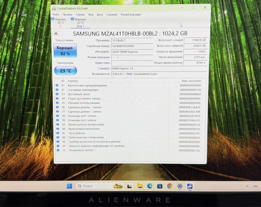
Task: Click raw value 0000000560C40B
Action: pyautogui.click(x=190, y=112)
